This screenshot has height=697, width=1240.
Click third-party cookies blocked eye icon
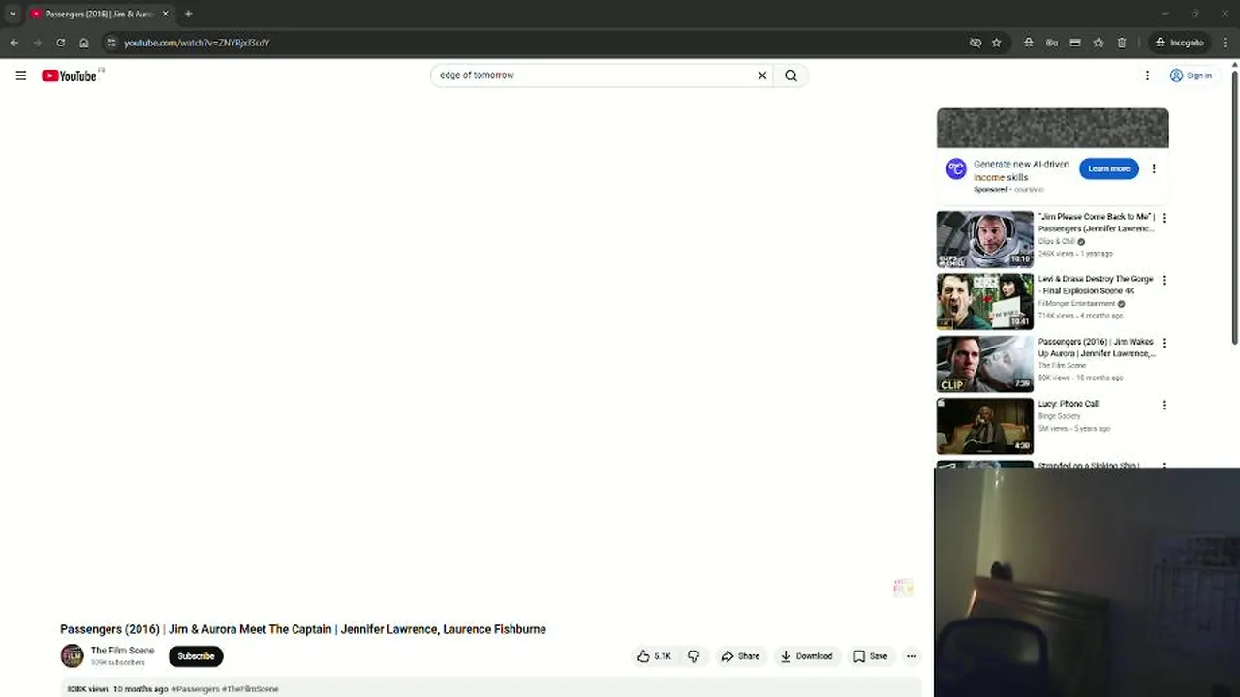976,43
